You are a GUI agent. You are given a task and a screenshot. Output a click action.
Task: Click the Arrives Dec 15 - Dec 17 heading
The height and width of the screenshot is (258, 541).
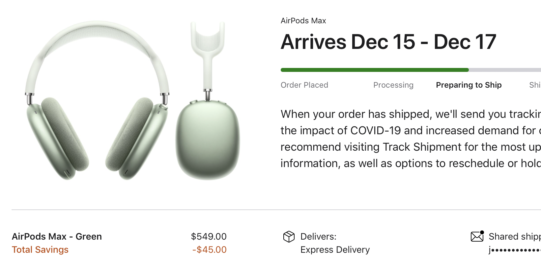(388, 42)
